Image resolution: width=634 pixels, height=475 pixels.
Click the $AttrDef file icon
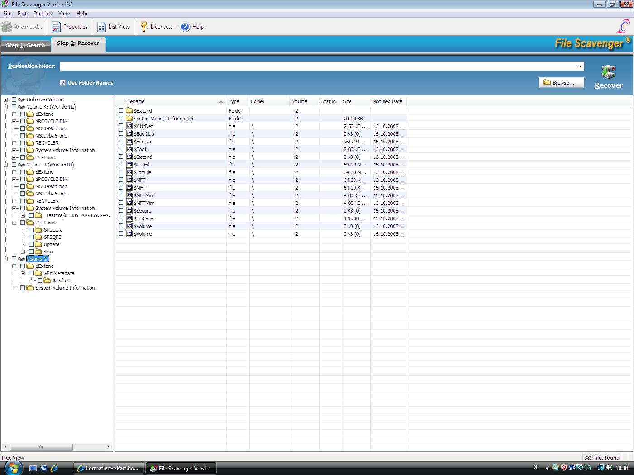(x=130, y=126)
